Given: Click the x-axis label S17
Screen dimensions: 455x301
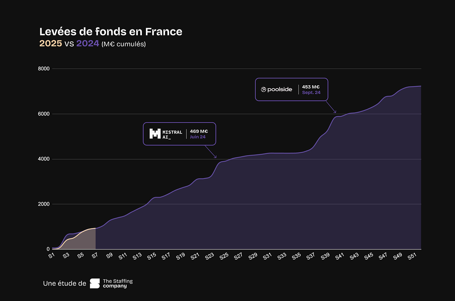Looking at the screenshot, I should pos(166,256).
